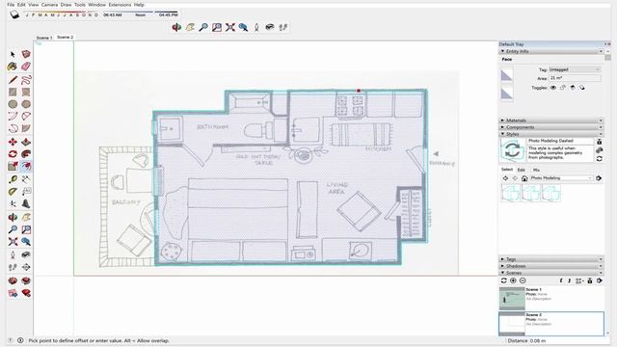617x347 pixels.
Task: Select the Scale tool
Action: pyautogui.click(x=13, y=166)
